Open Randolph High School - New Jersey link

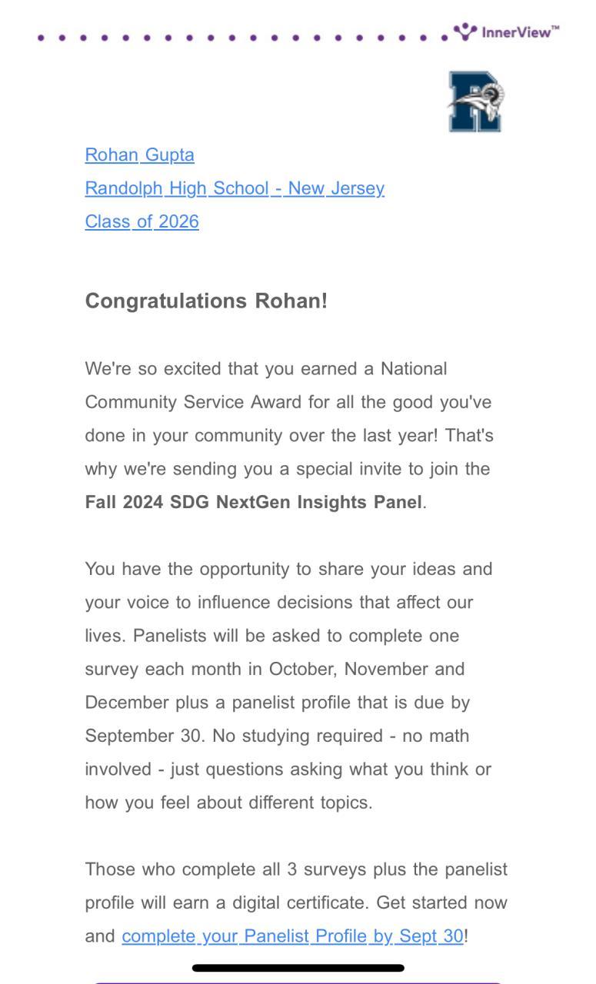pos(235,188)
